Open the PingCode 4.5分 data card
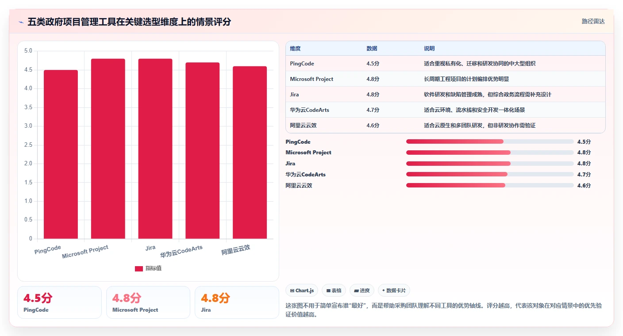 coord(59,302)
